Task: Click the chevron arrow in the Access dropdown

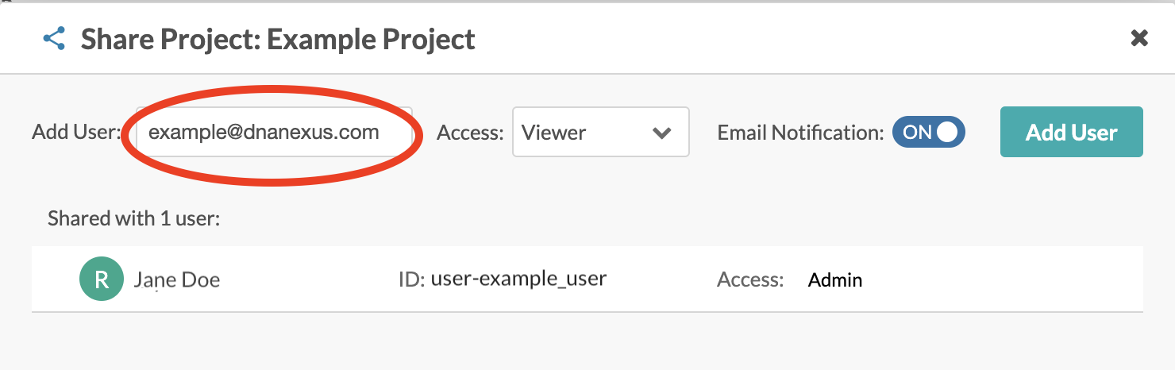Action: [x=662, y=133]
